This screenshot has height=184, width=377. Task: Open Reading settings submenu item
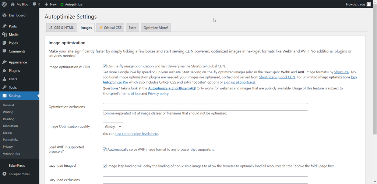[x=9, y=119]
